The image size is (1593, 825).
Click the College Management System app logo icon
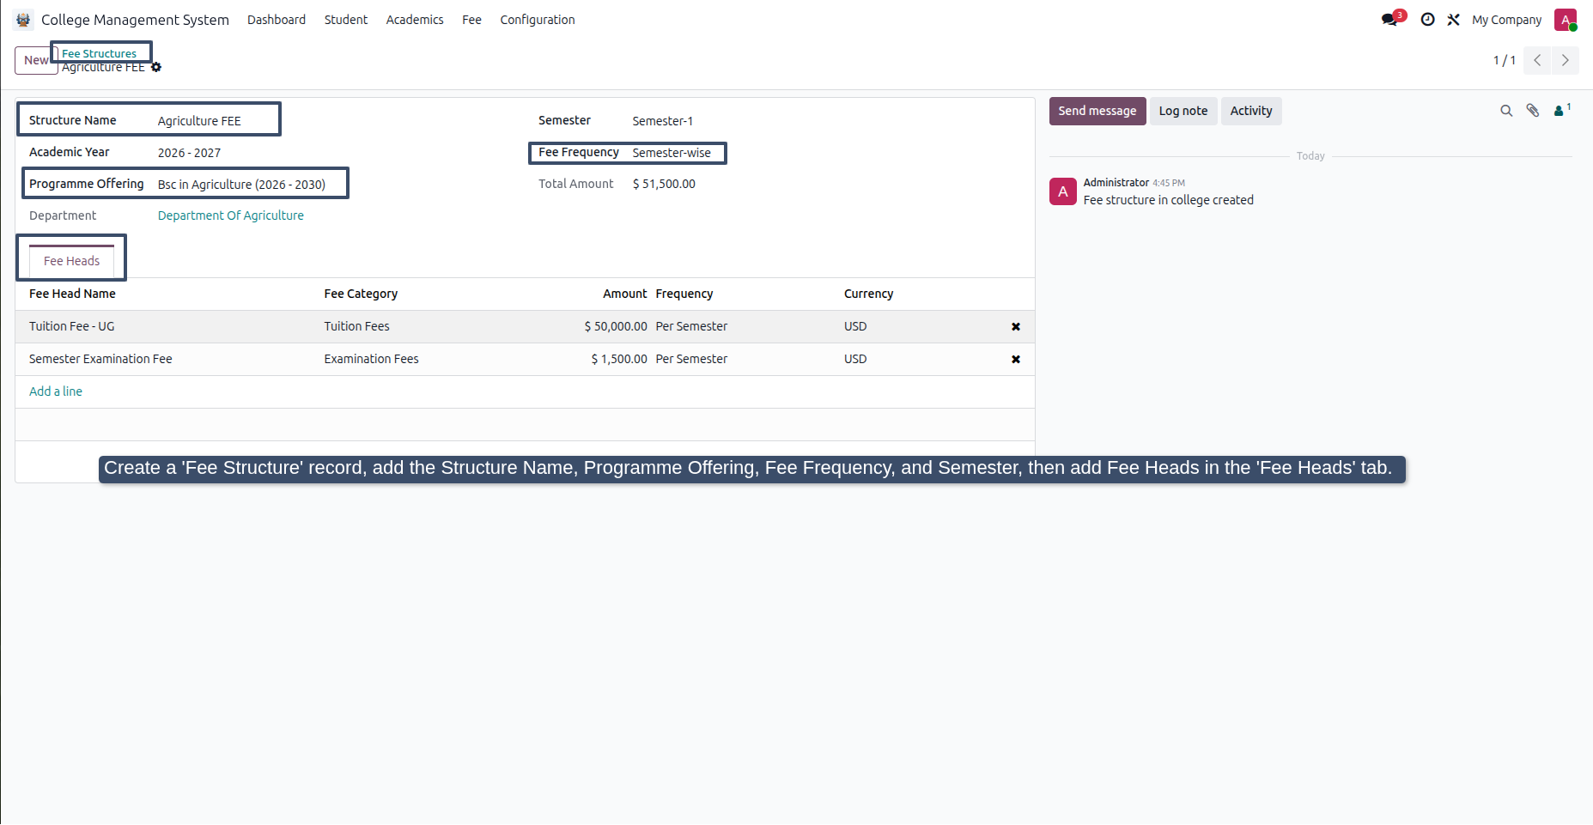[23, 20]
